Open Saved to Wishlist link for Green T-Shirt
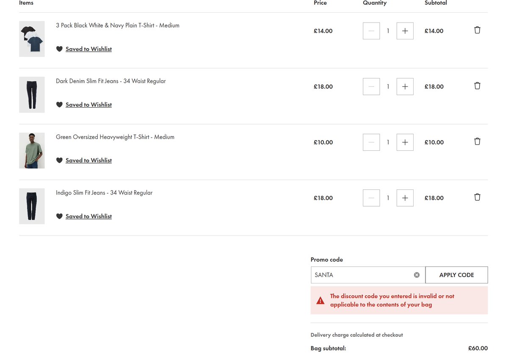Screen dimensions: 508x358 (x=88, y=161)
